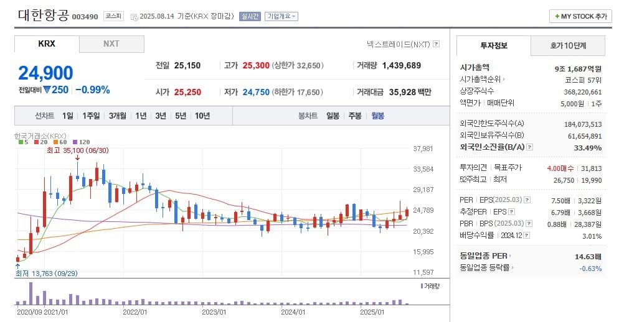
Task: Open the 호가10단계 tab
Action: [568, 46]
